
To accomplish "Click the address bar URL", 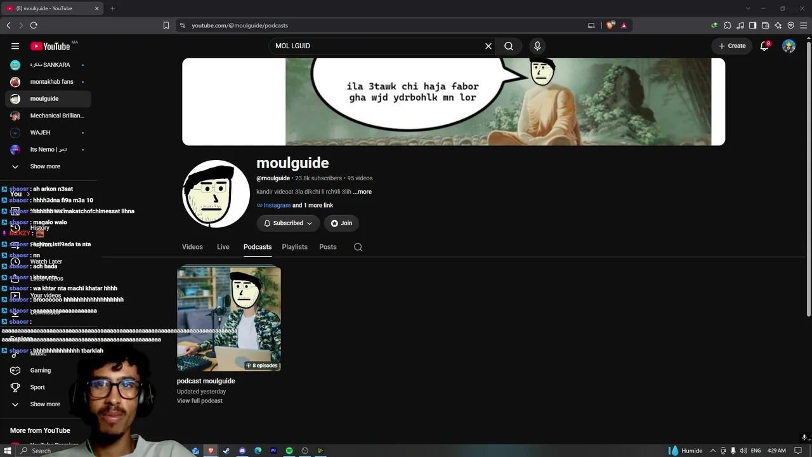I will point(240,25).
